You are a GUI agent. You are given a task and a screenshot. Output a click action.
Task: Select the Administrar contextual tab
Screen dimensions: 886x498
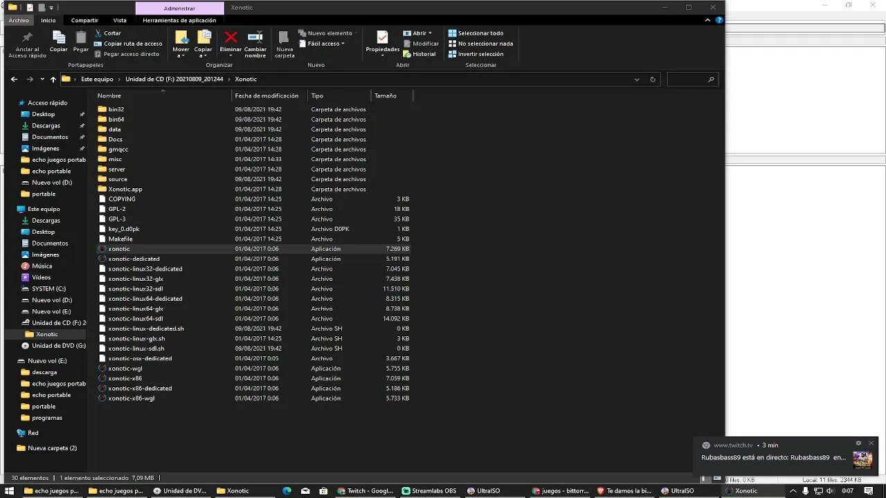click(179, 8)
